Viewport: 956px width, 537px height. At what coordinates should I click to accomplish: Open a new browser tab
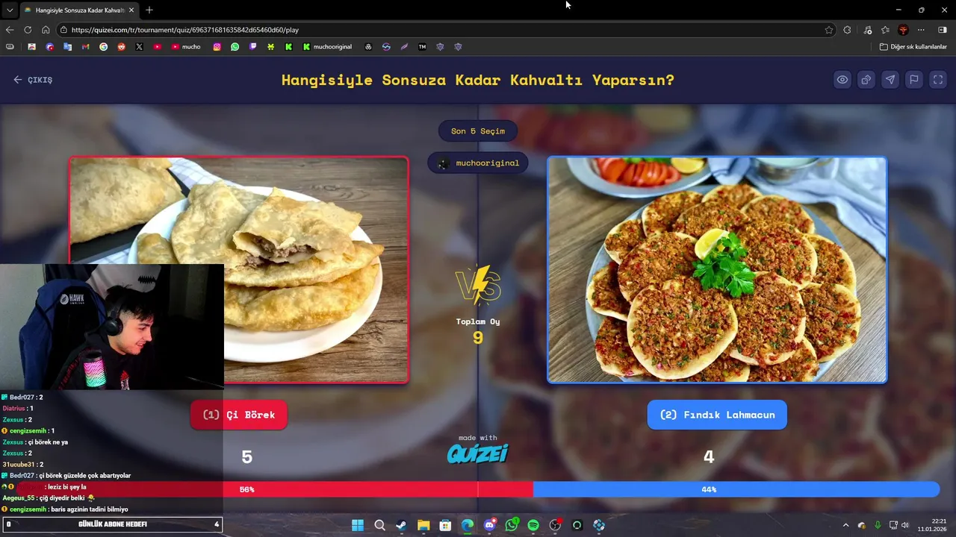point(149,10)
